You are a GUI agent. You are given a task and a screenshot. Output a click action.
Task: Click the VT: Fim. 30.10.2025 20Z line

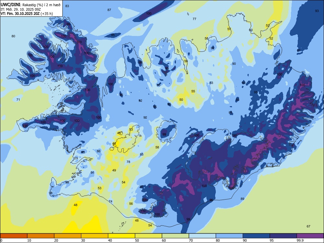coord(27,14)
